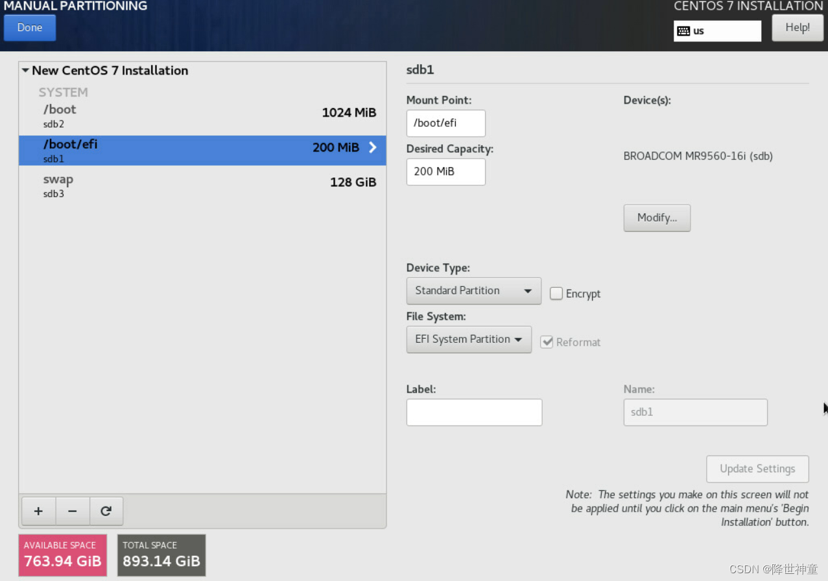Open the File System EFI System Partition dropdown

469,339
